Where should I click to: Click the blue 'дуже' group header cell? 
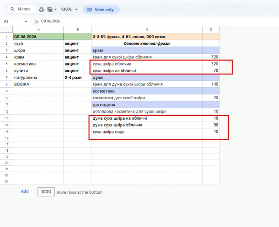point(147,78)
